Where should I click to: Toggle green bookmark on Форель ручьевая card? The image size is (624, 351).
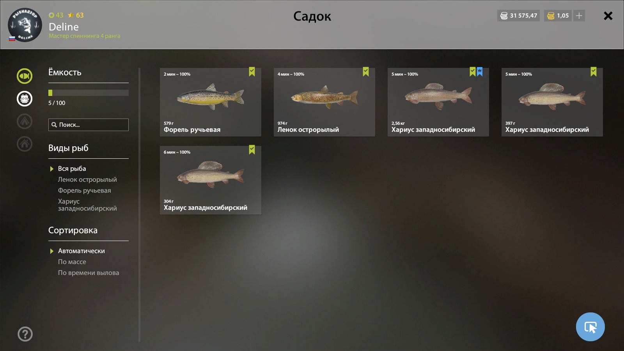(252, 71)
